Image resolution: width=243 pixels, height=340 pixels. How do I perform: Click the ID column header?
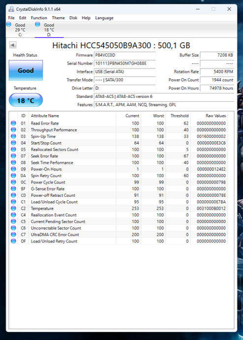pos(23,116)
